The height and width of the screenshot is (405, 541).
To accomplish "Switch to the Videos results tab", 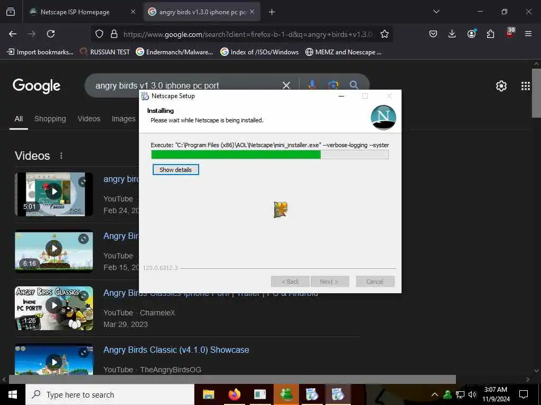I will (89, 119).
